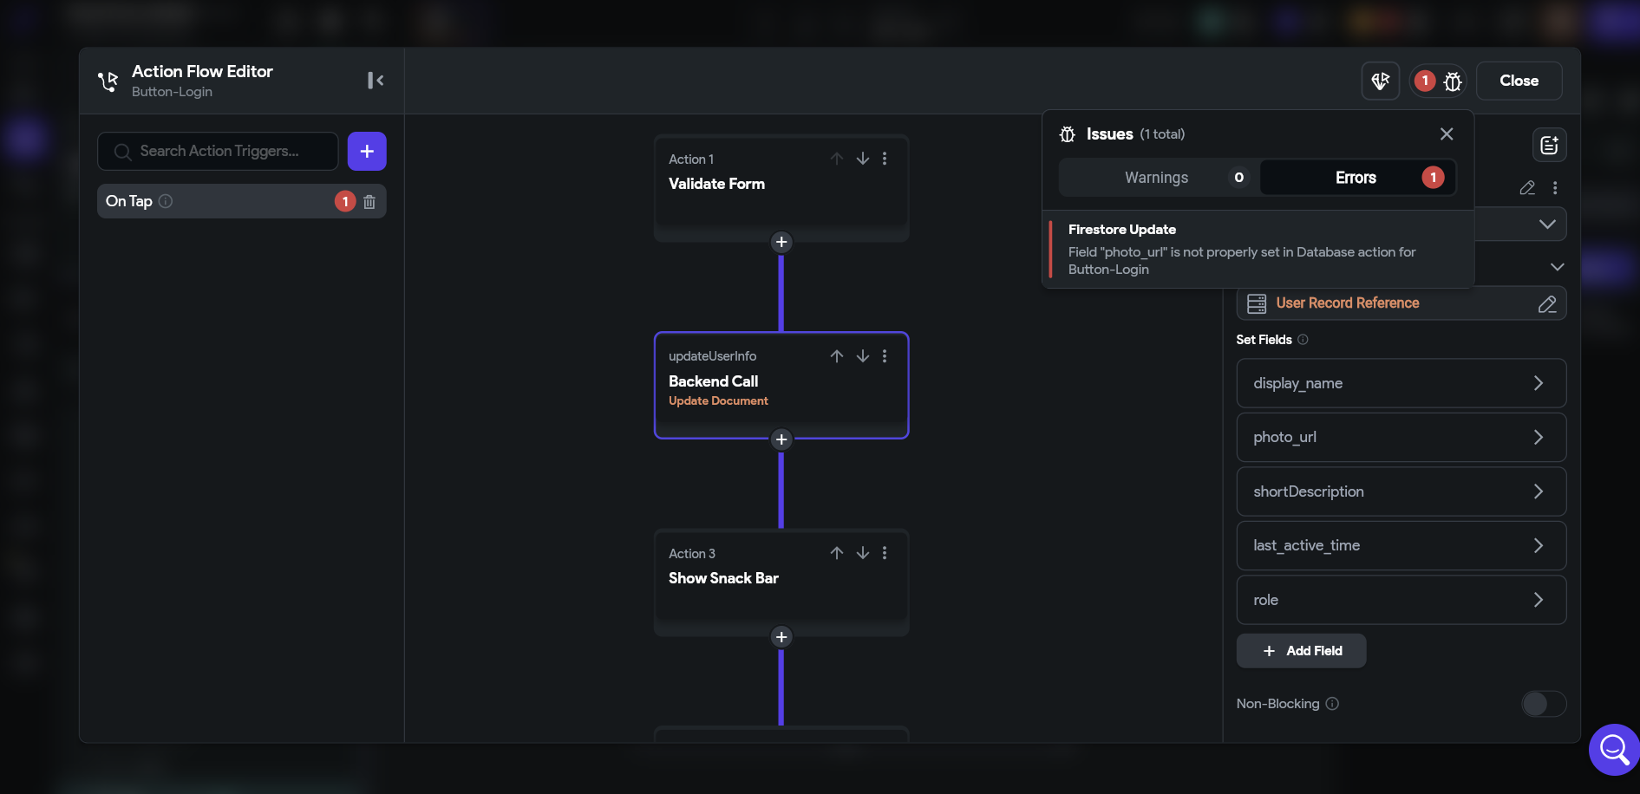Open the AI generate actions icon
This screenshot has width=1640, height=794.
tap(1381, 81)
